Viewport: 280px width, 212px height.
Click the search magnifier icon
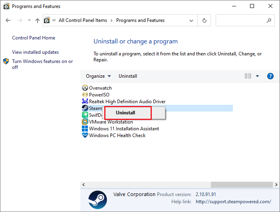click(x=269, y=20)
